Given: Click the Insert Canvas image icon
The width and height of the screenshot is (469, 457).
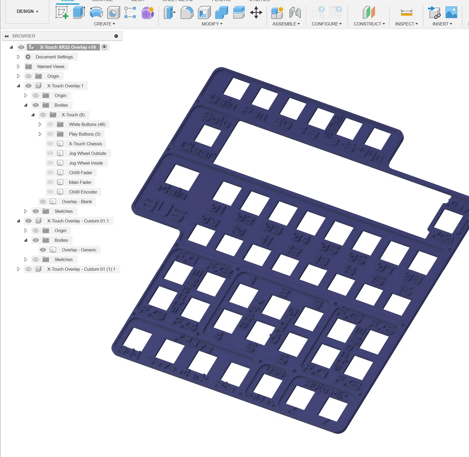Looking at the screenshot, I should pos(451,13).
